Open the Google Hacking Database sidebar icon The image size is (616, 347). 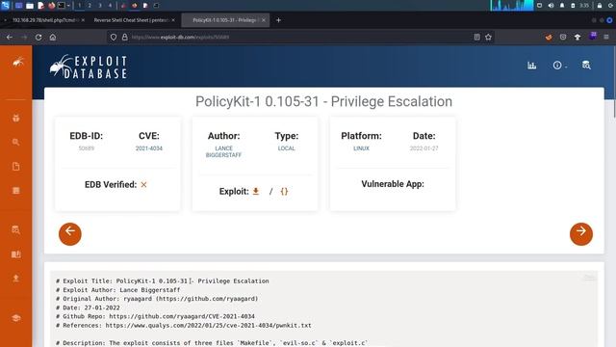tap(16, 142)
